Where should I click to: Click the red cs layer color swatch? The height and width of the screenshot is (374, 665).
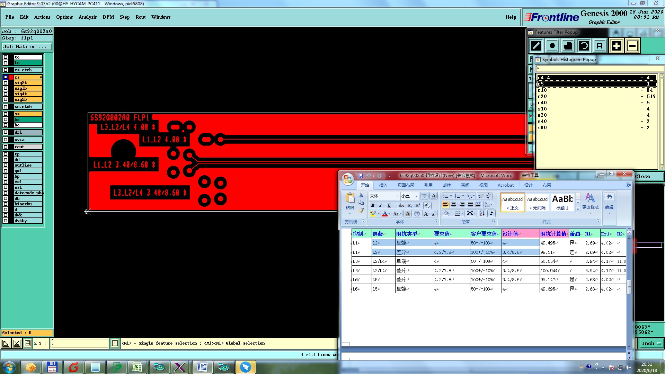pos(11,77)
